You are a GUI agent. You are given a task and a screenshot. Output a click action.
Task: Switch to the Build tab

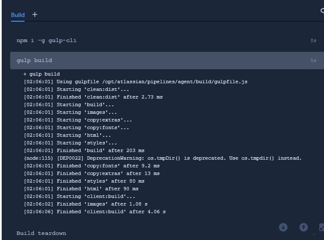click(18, 15)
